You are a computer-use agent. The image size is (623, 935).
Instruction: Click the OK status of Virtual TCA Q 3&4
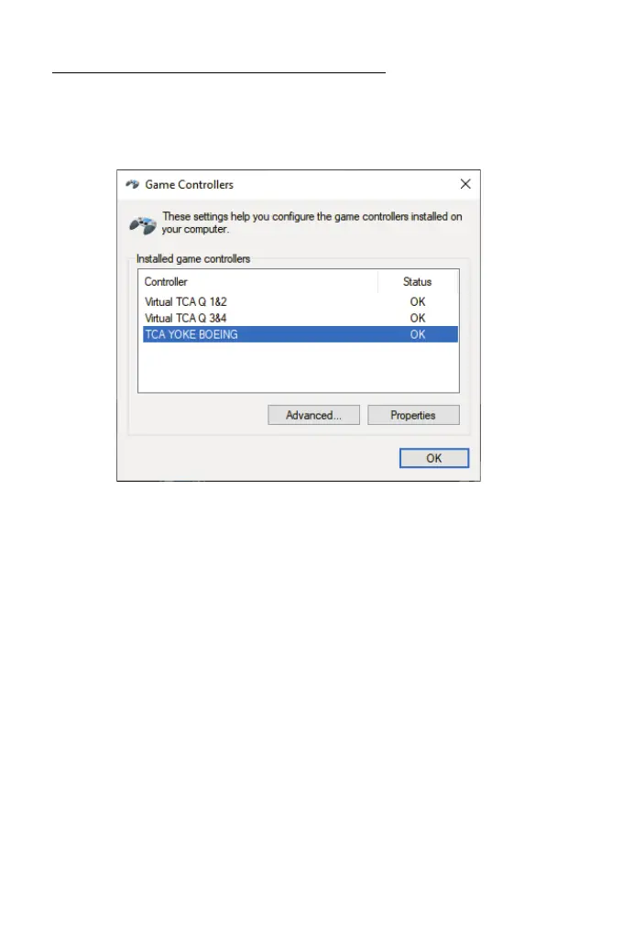click(418, 318)
